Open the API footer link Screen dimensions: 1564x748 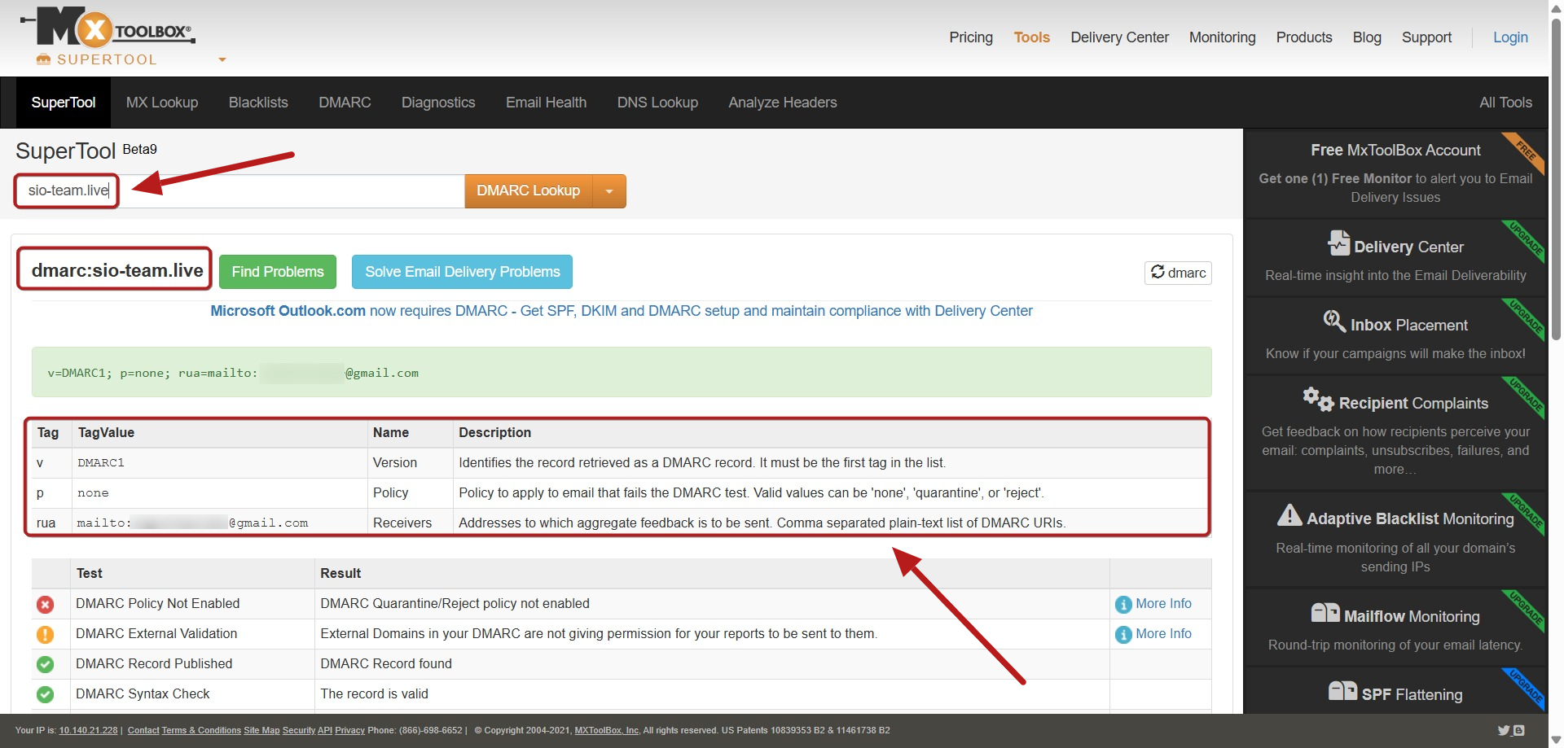coord(325,731)
